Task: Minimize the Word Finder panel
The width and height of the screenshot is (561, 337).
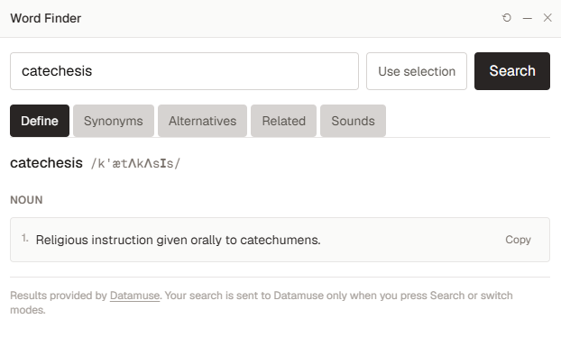Action: tap(527, 18)
